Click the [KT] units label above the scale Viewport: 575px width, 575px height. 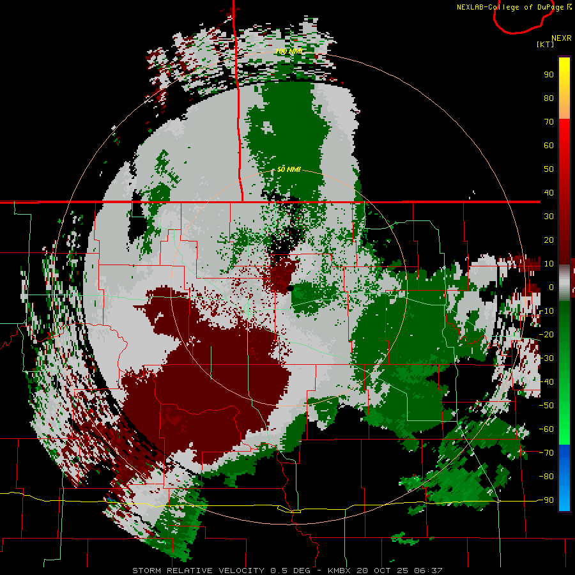pyautogui.click(x=546, y=44)
